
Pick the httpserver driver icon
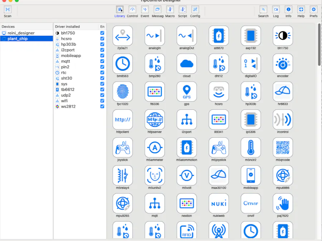click(155, 119)
